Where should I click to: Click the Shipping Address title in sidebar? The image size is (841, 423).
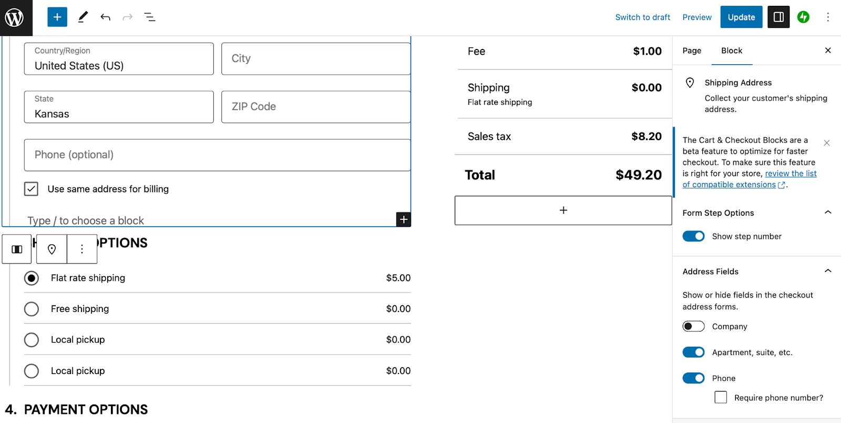[738, 83]
